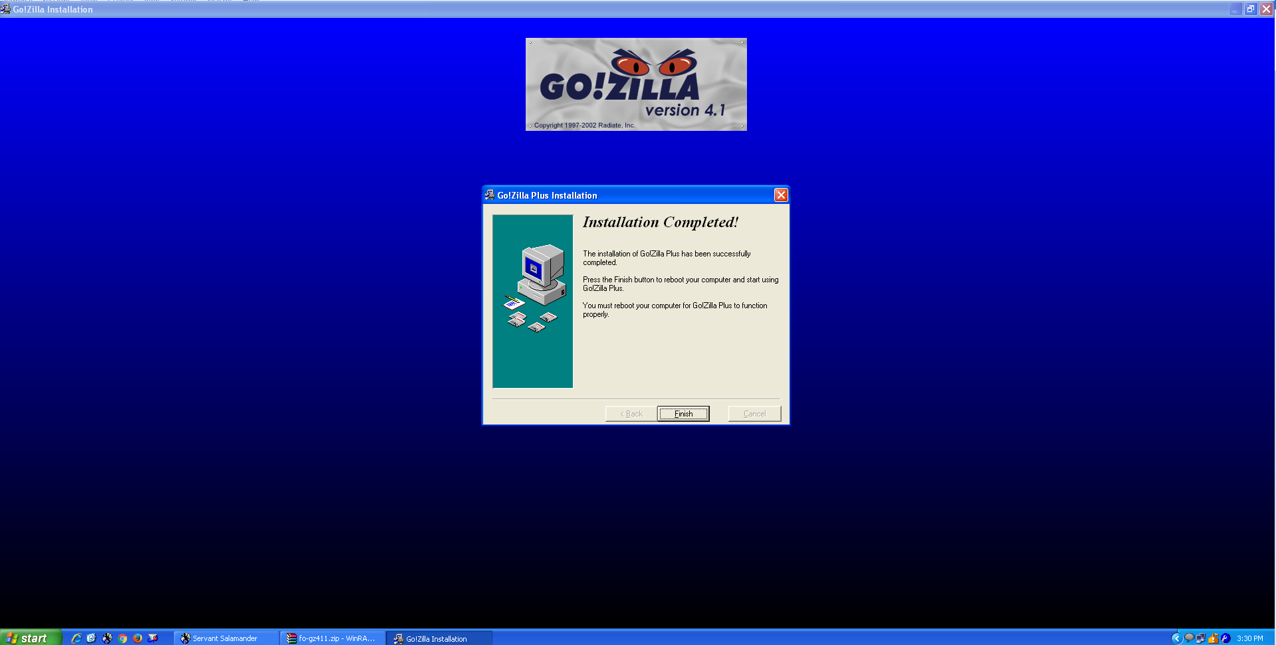Launch Servant Salamander from the Quick Launch icon
This screenshot has width=1276, height=645.
[x=107, y=638]
